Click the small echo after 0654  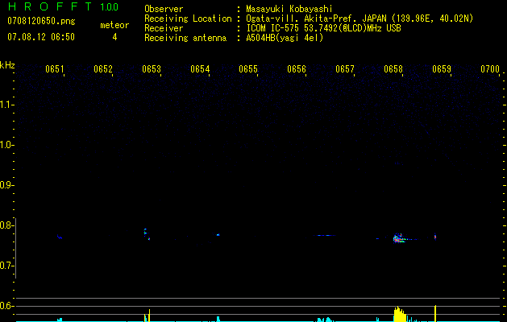pos(218,235)
